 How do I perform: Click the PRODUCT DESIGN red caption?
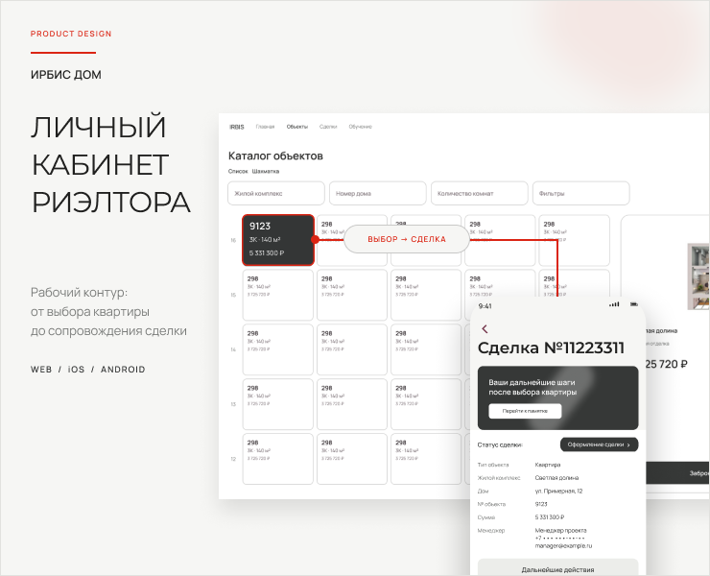click(71, 34)
